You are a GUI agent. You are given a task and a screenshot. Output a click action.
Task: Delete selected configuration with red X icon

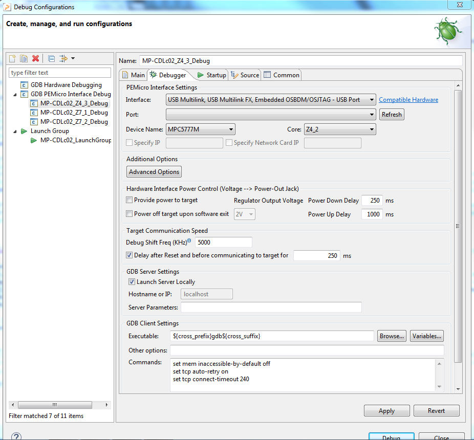coord(36,58)
